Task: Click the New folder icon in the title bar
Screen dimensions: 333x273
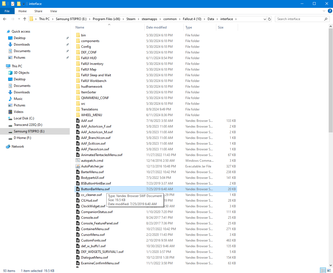Action: click(x=19, y=4)
